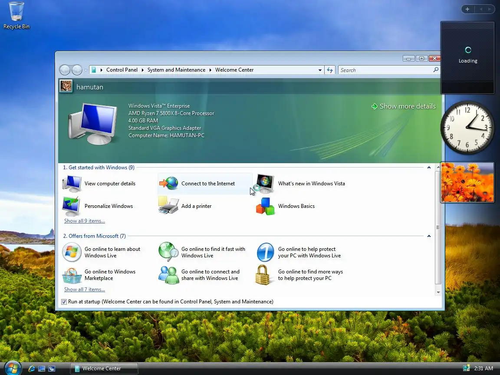The width and height of the screenshot is (500, 375).
Task: Click the 2. Offers from Microsoft (7) heading
Action: click(x=94, y=236)
